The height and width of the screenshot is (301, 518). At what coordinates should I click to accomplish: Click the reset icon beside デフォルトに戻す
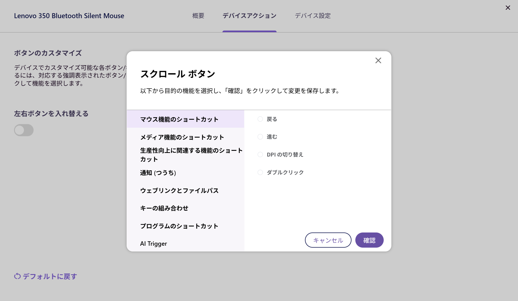17,276
